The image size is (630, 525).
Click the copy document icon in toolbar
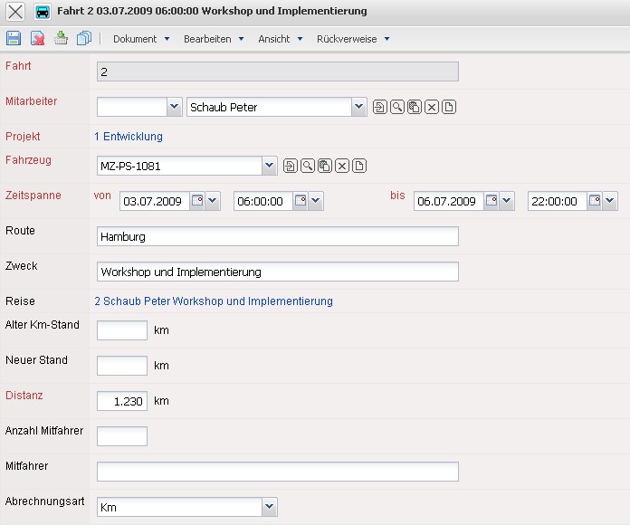[x=84, y=38]
